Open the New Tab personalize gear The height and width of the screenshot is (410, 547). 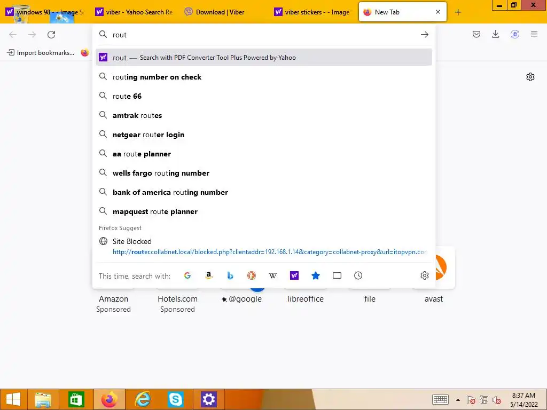(x=530, y=77)
